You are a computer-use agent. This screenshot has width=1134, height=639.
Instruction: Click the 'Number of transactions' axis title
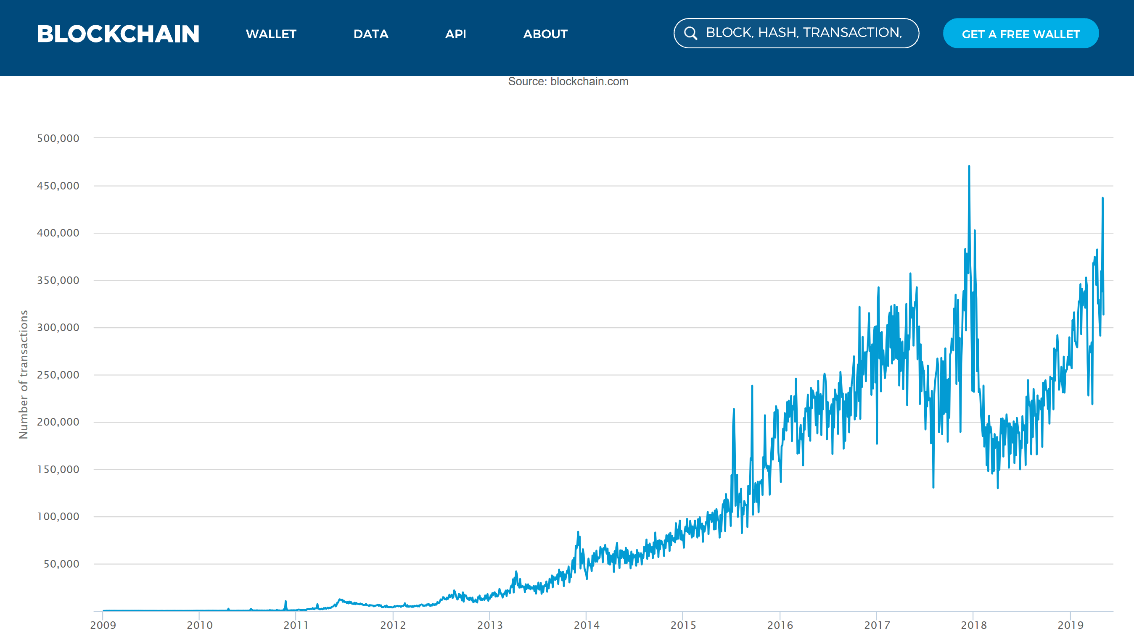(x=23, y=374)
